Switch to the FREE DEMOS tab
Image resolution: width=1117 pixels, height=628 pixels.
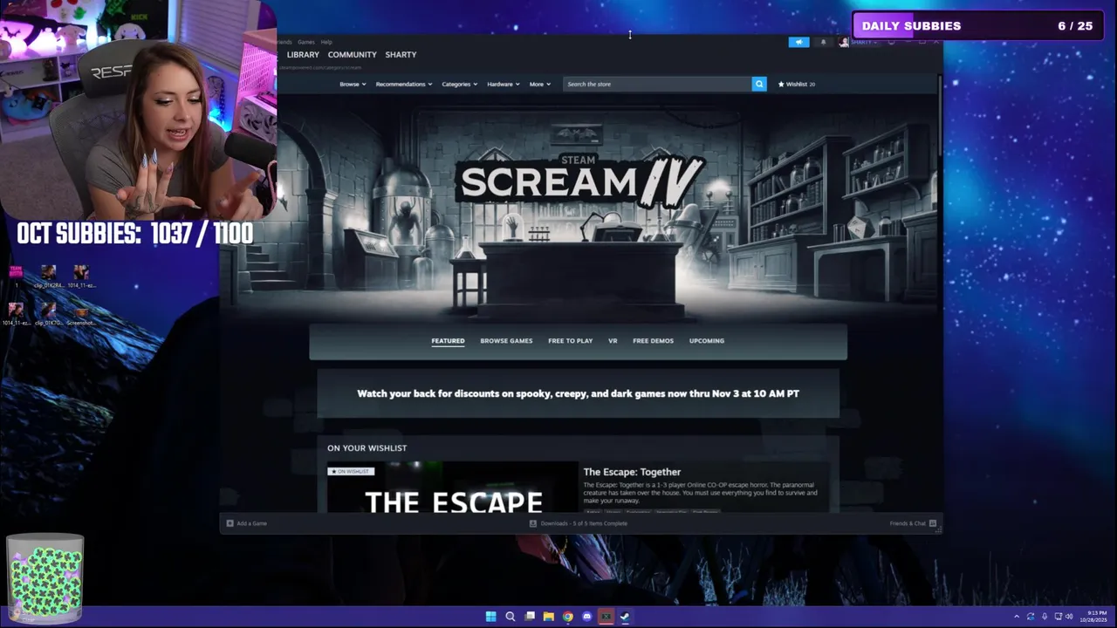653,341
